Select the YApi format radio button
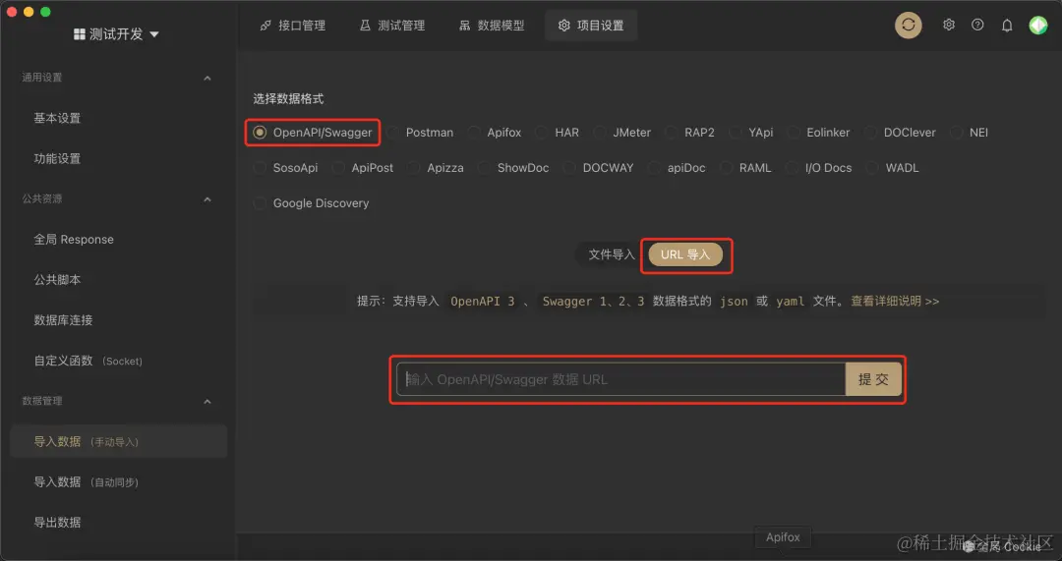This screenshot has height=561, width=1062. pyautogui.click(x=735, y=132)
